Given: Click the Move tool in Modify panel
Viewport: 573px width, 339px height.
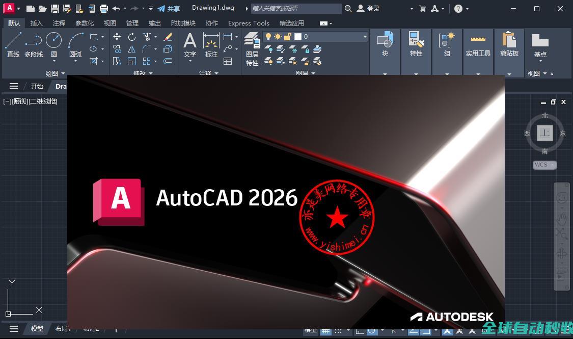Looking at the screenshot, I should pyautogui.click(x=117, y=37).
